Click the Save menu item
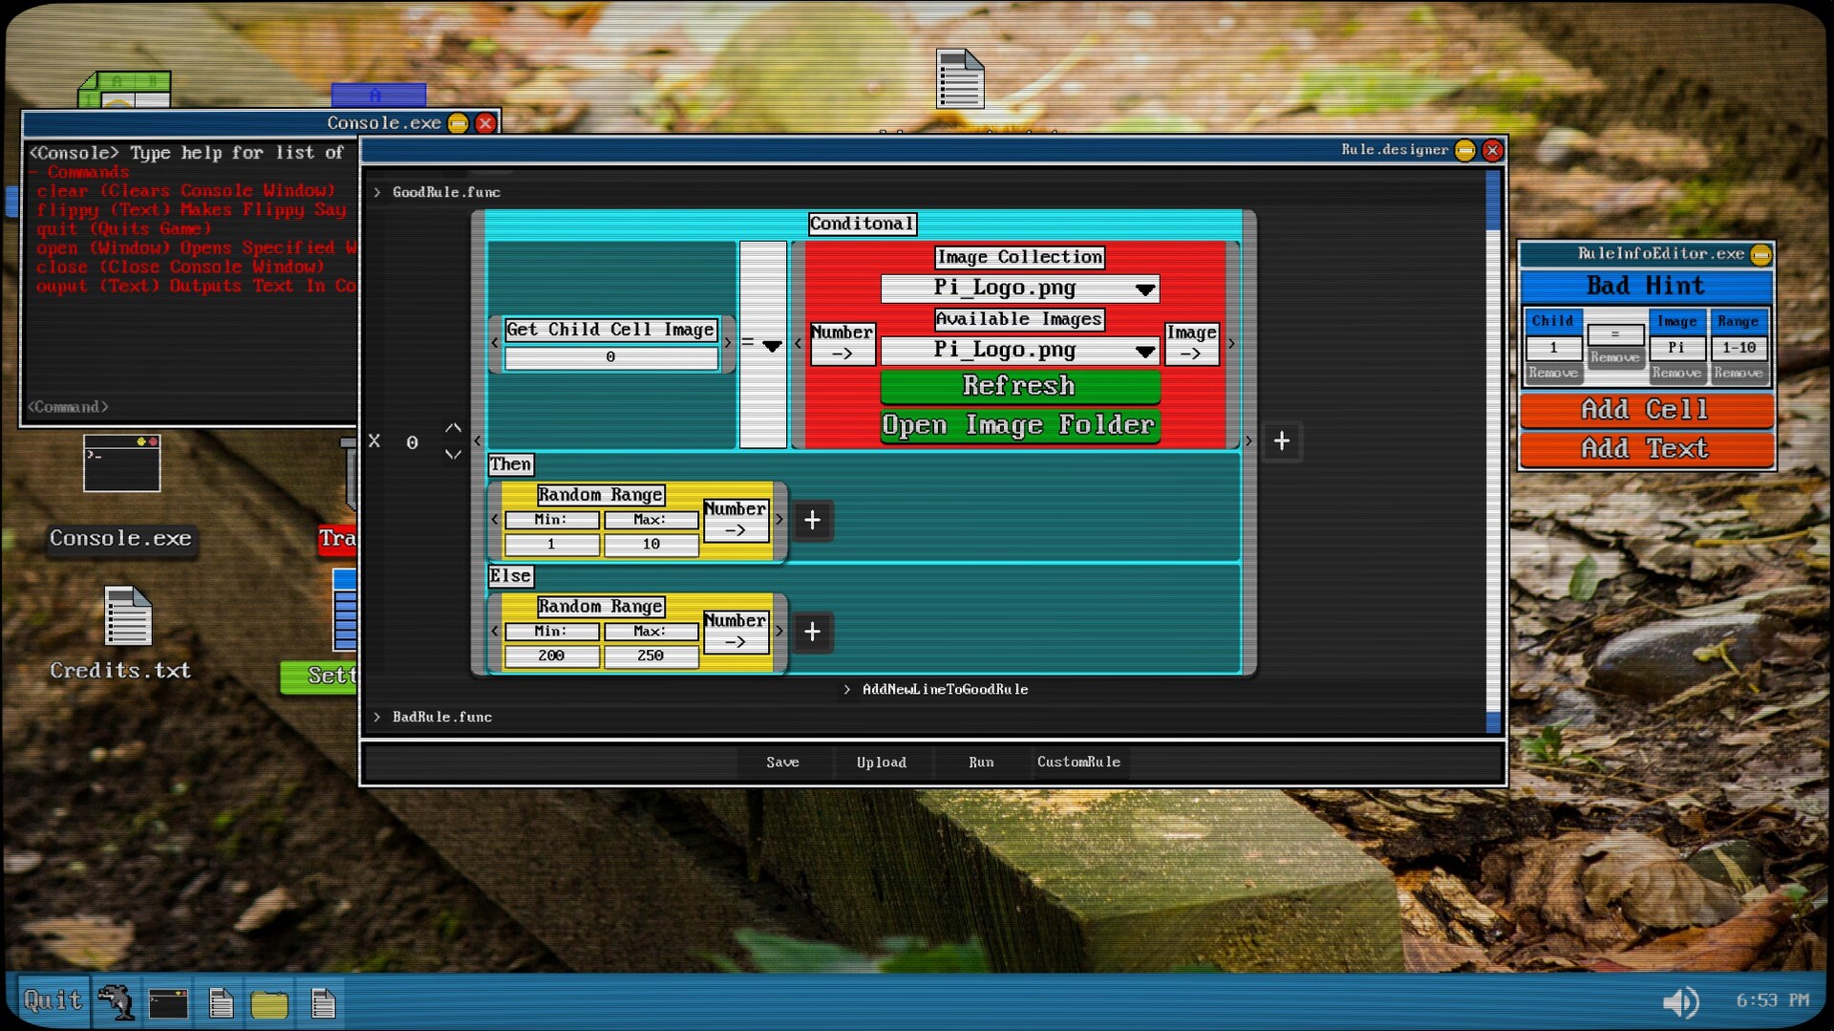The image size is (1834, 1031). (782, 763)
